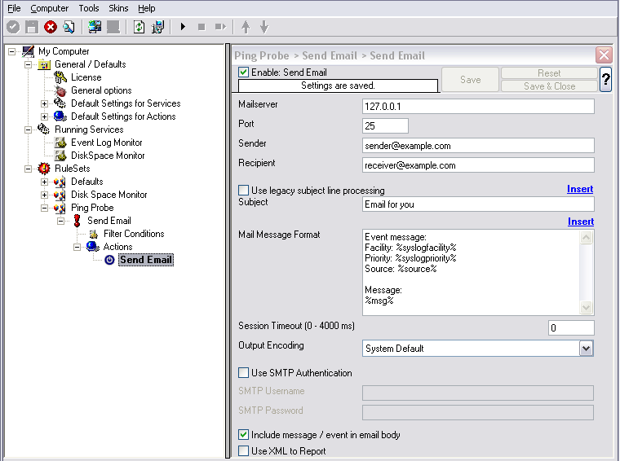Click the floppy disk save toolbar icon
Screen dimensions: 620x461
tap(32, 27)
